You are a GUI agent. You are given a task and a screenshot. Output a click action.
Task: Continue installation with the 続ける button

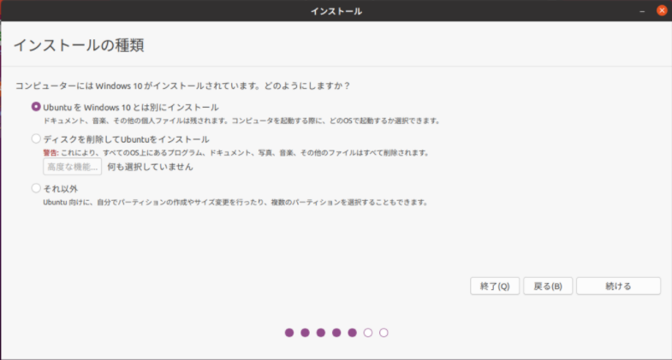click(618, 286)
